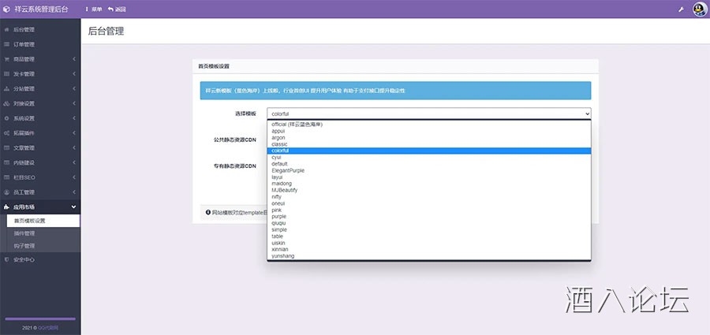Image resolution: width=710 pixels, height=335 pixels.
Task: Click the 选择模板 dropdown box showing colorful
Action: pyautogui.click(x=428, y=114)
